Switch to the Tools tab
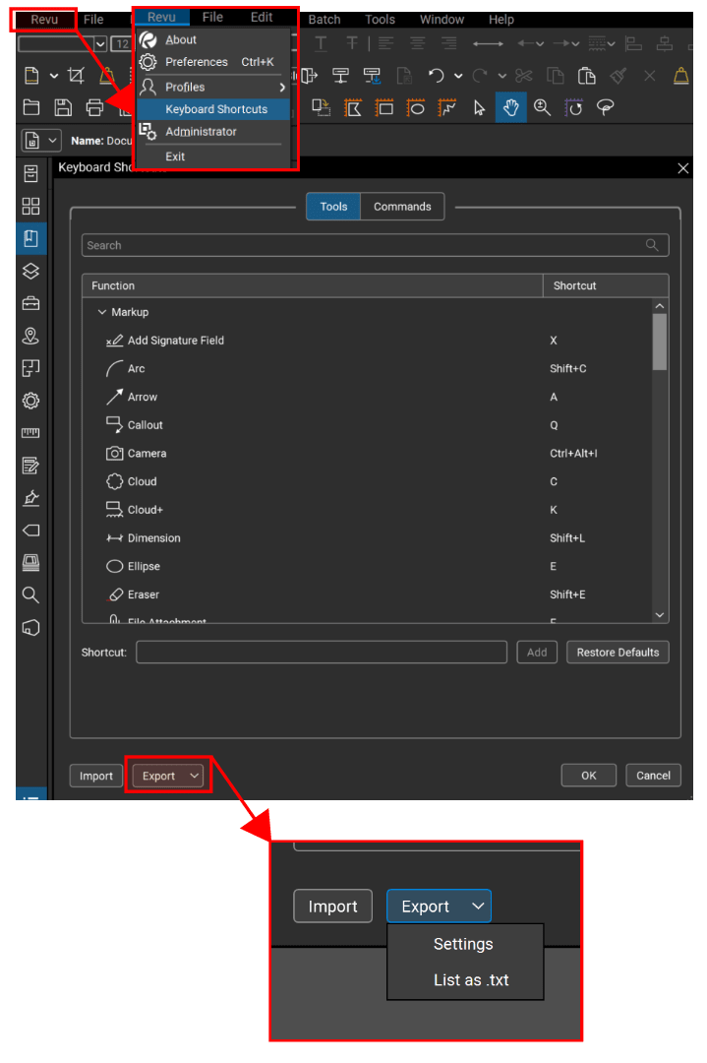Screen dimensions: 707x1063 pyautogui.click(x=333, y=207)
